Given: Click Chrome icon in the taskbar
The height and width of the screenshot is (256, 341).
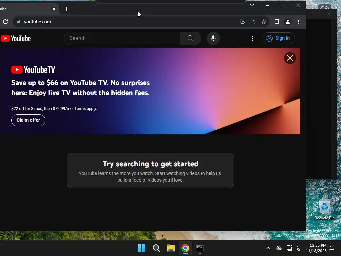Looking at the screenshot, I should (185, 248).
